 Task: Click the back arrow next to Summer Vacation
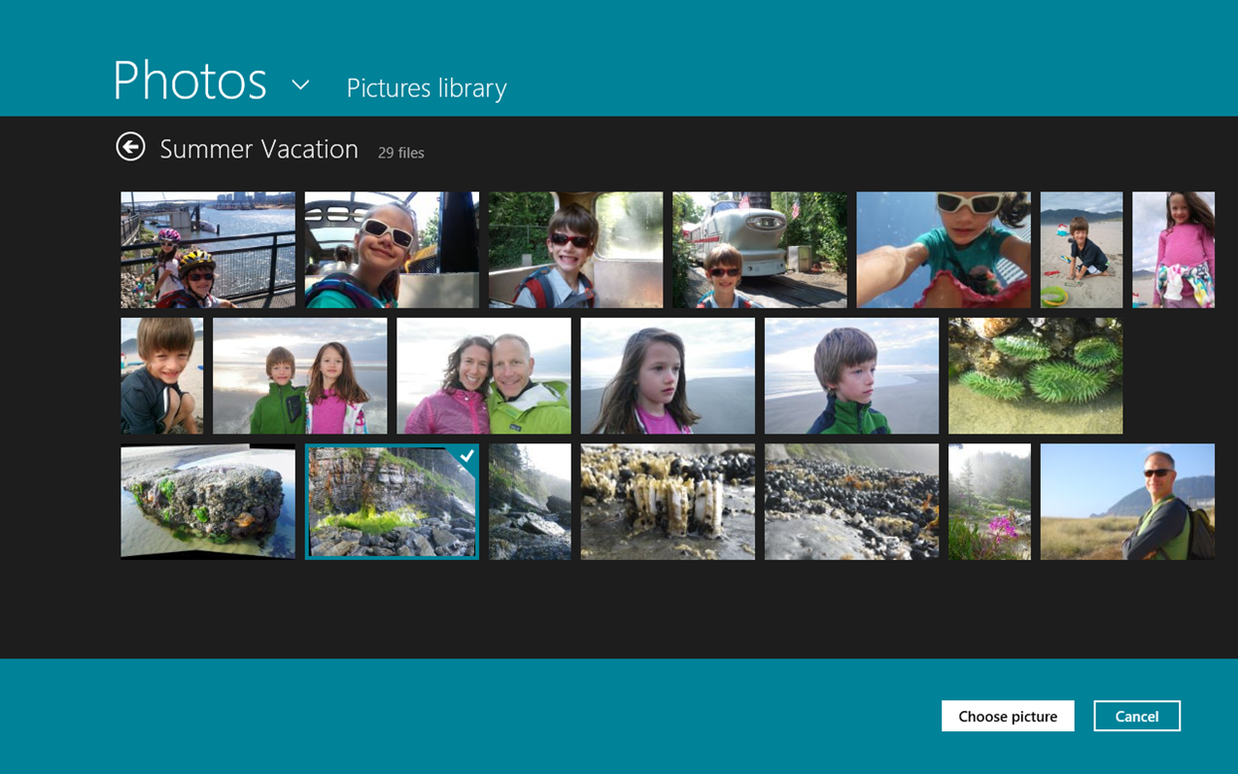click(130, 147)
